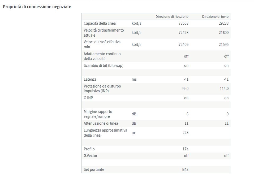This screenshot has width=254, height=174.
Task: Select the 'Attenuazione di linea' row label
Action: (101, 123)
